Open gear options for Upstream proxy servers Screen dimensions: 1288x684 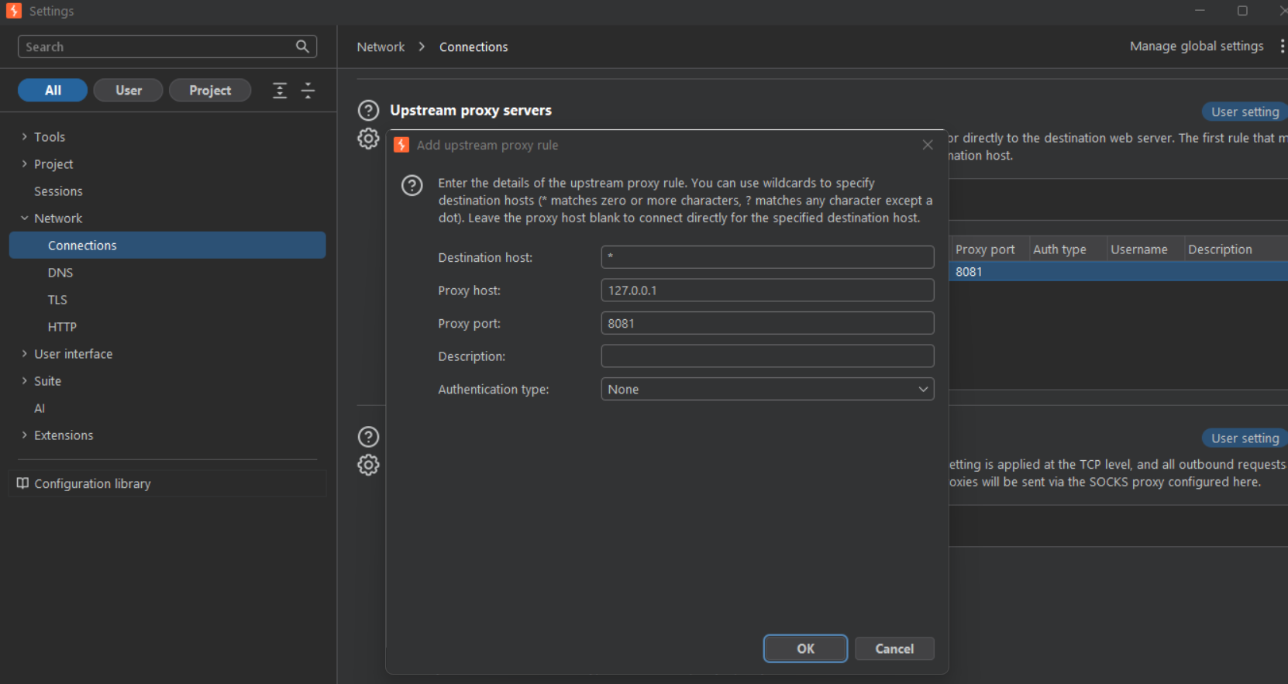point(368,139)
